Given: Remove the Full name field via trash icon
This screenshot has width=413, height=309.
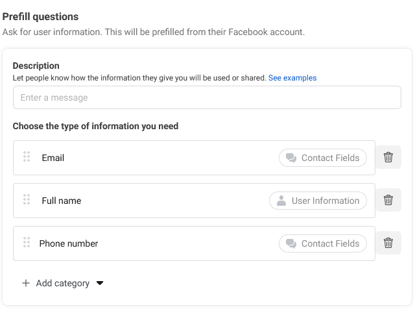Looking at the screenshot, I should 388,200.
